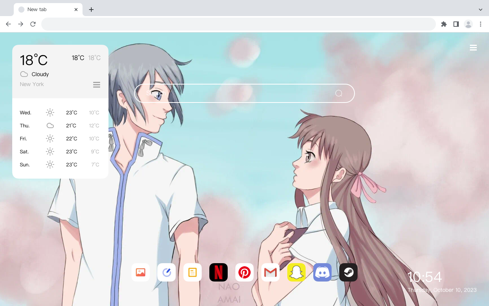
Task: Click the sun icon for Sat.
Action: [x=50, y=151]
